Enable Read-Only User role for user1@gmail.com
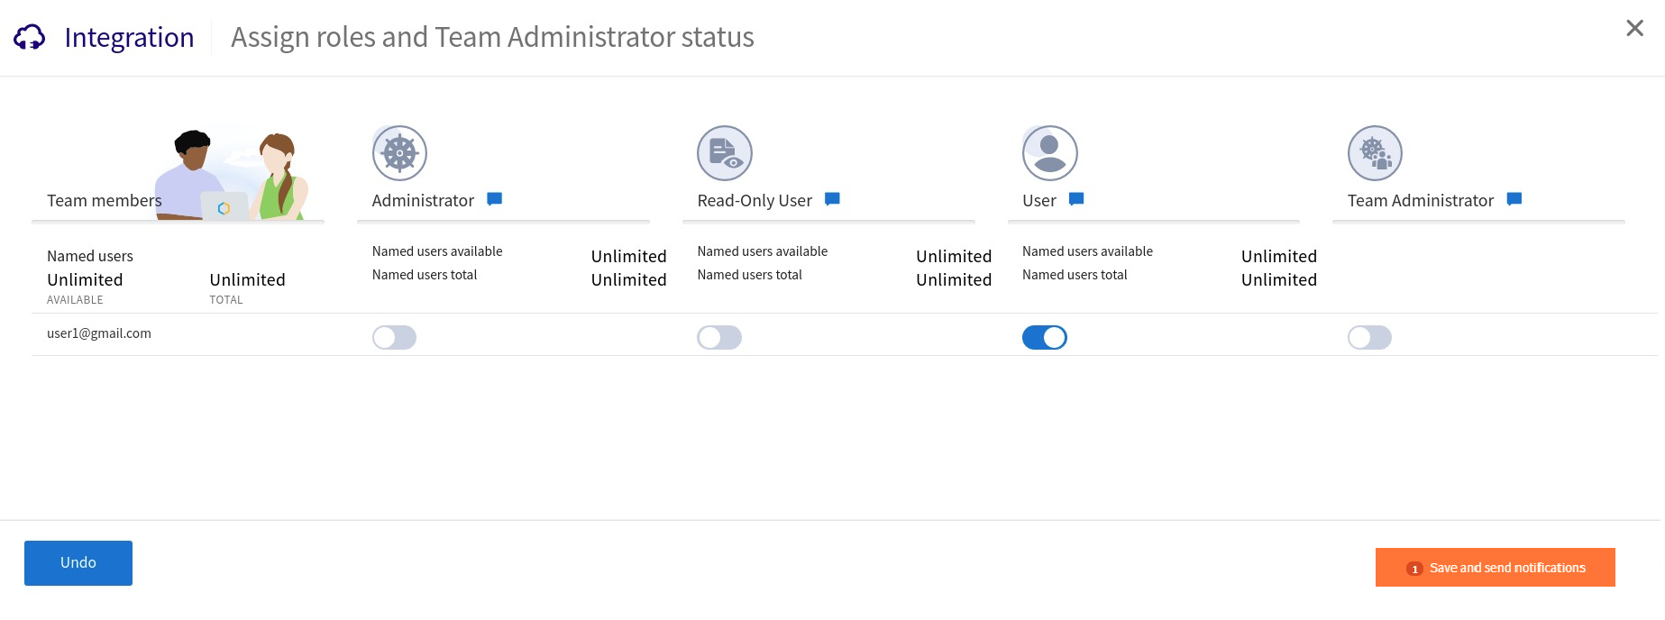 (x=719, y=338)
